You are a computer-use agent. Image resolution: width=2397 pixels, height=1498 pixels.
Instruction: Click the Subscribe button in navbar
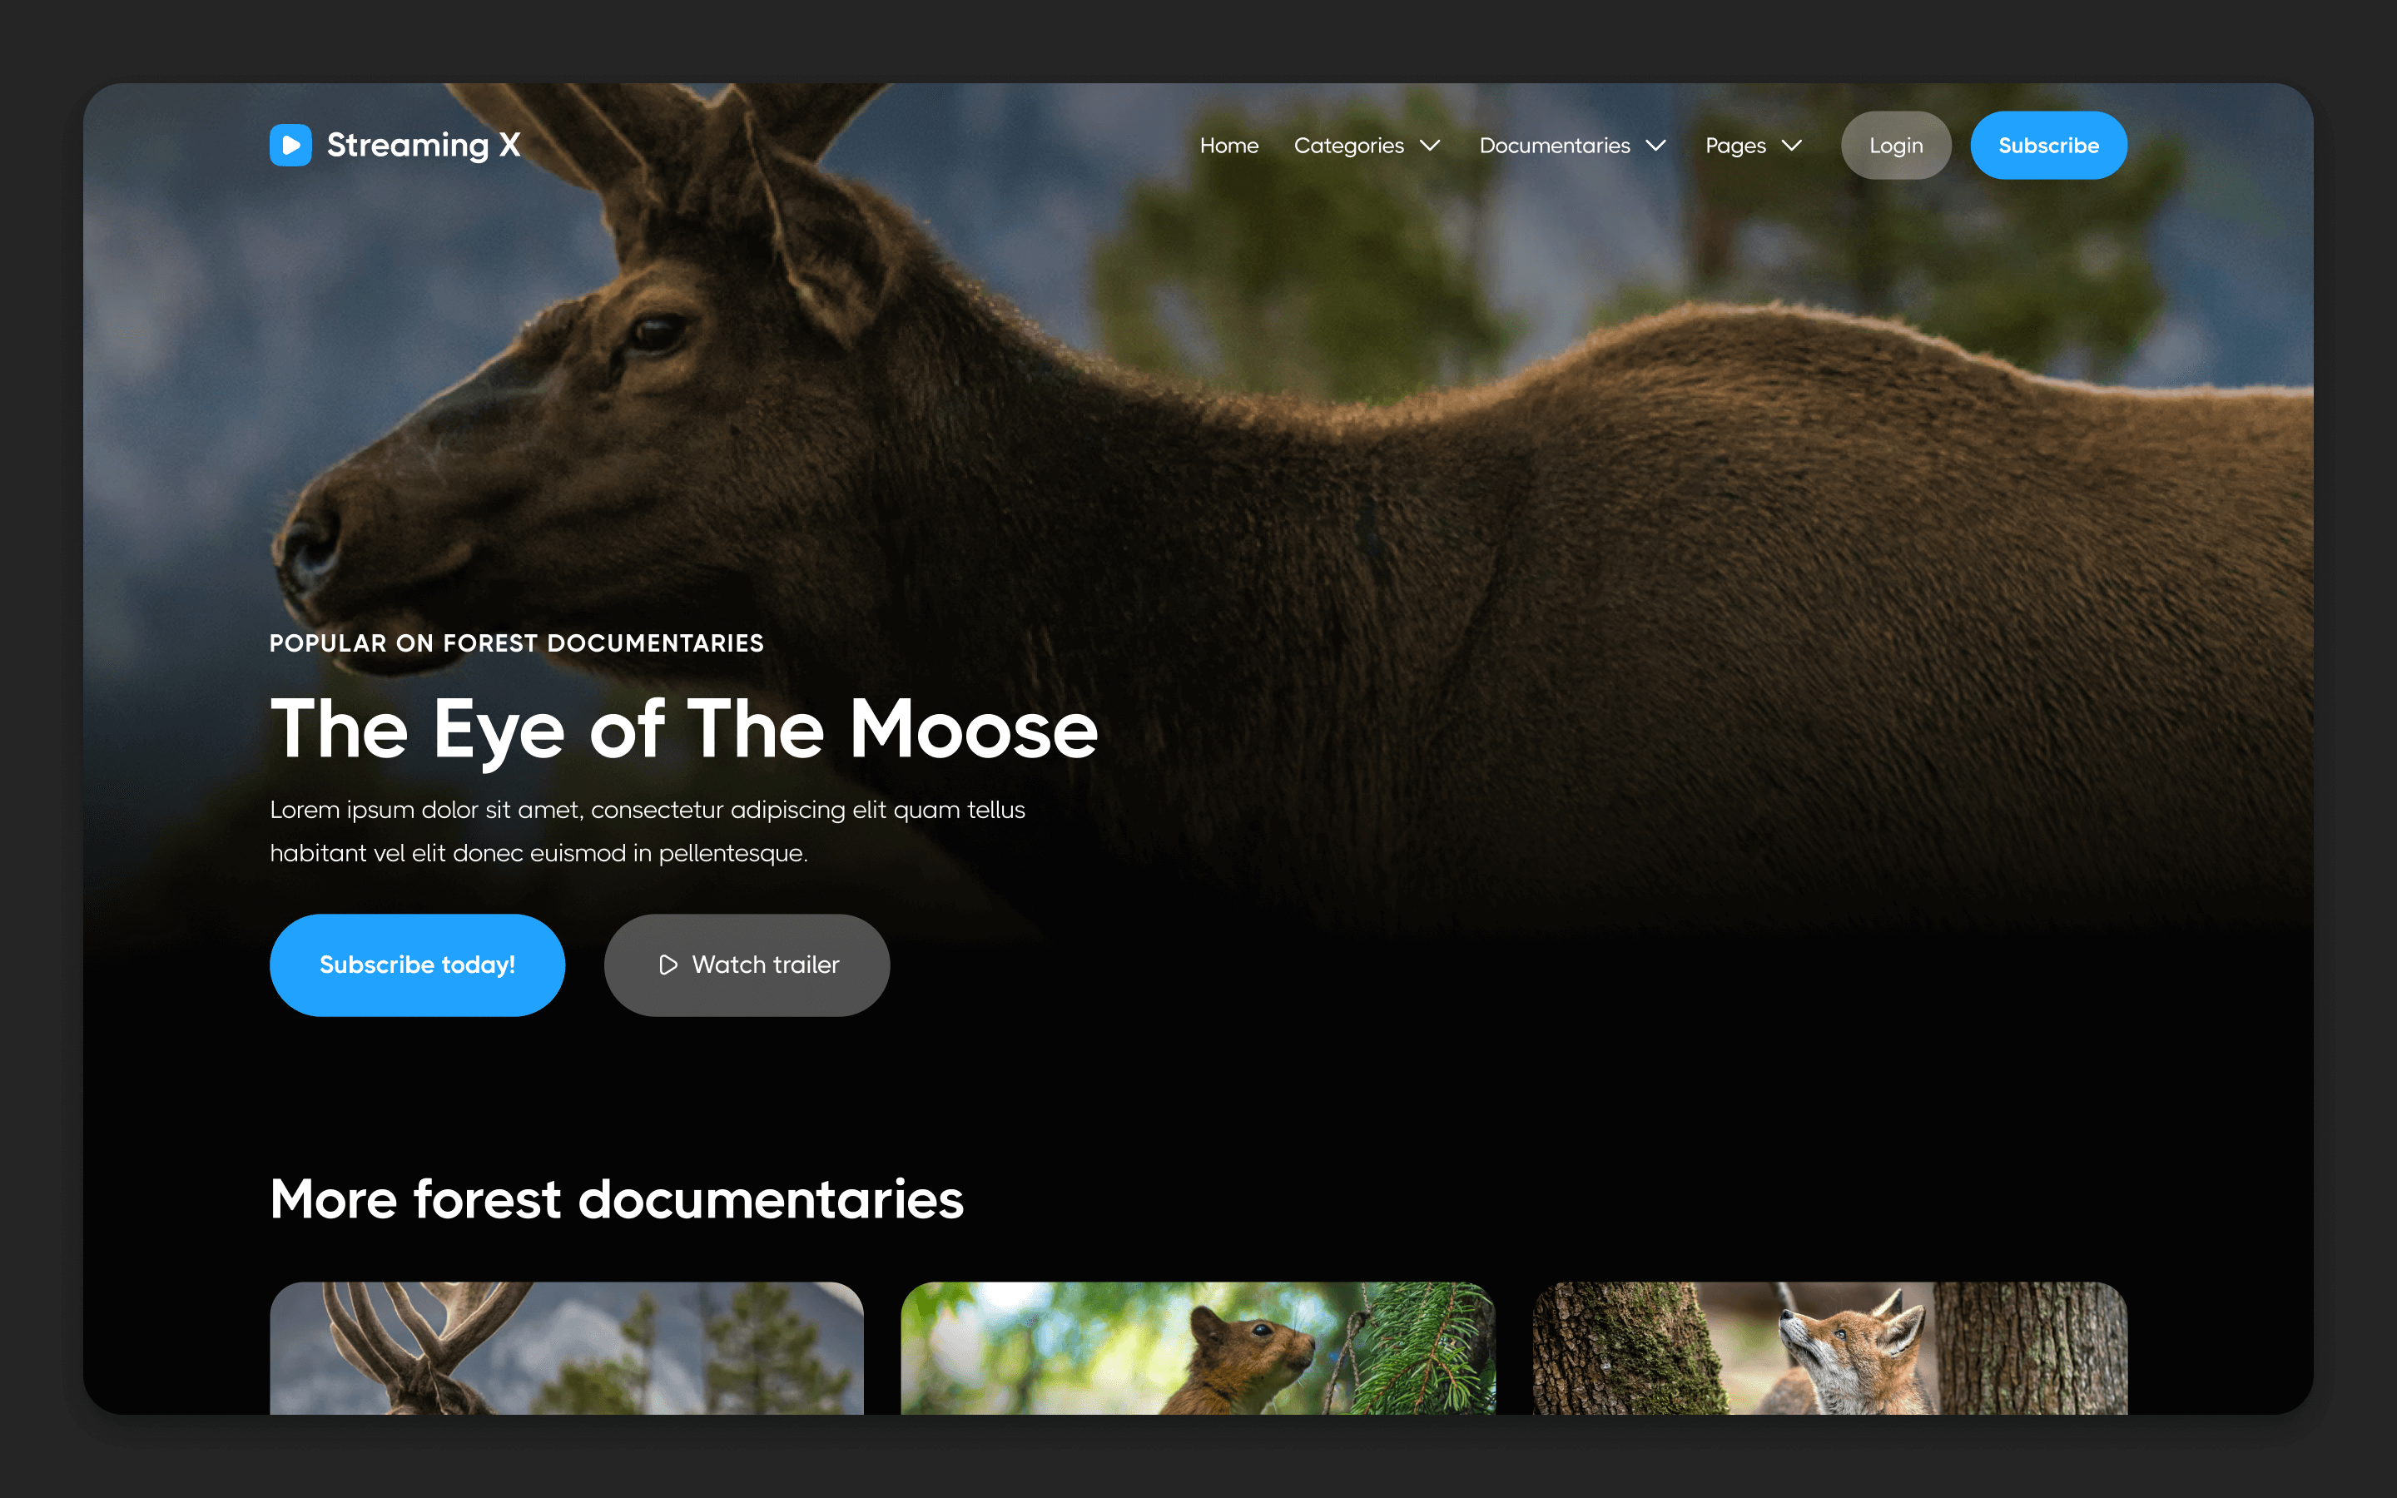click(2048, 146)
